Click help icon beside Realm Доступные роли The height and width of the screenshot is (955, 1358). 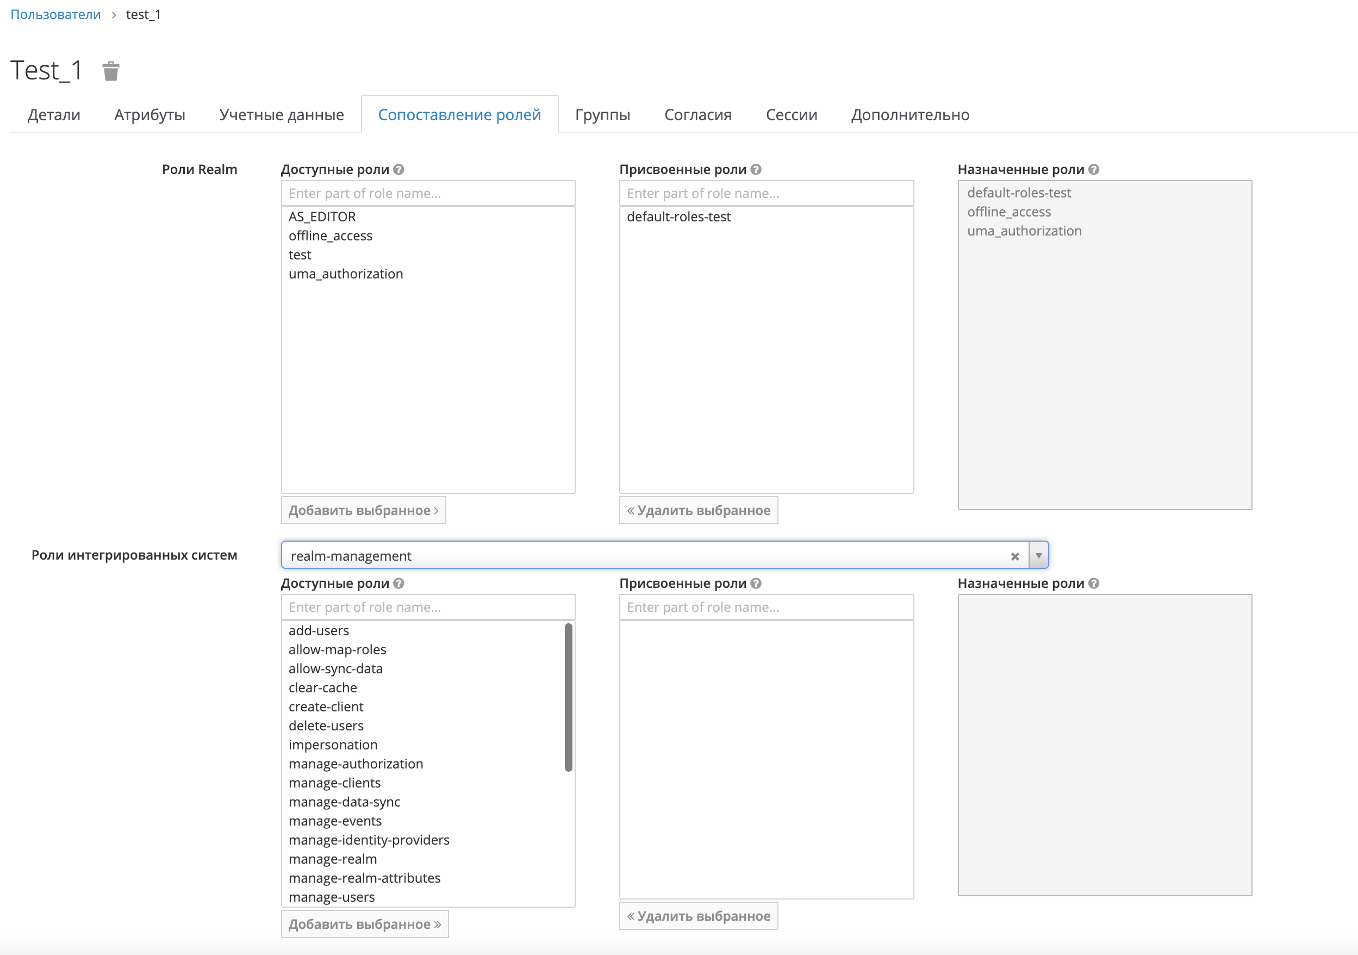click(398, 169)
